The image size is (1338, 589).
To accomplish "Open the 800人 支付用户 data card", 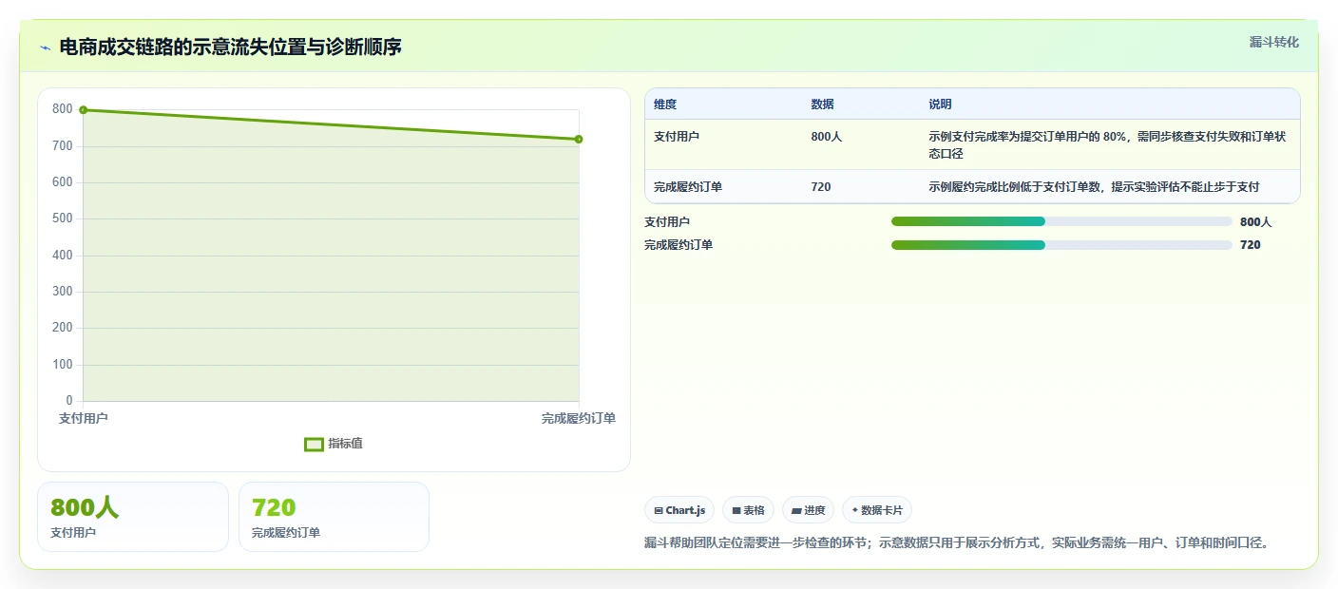I will pos(133,517).
